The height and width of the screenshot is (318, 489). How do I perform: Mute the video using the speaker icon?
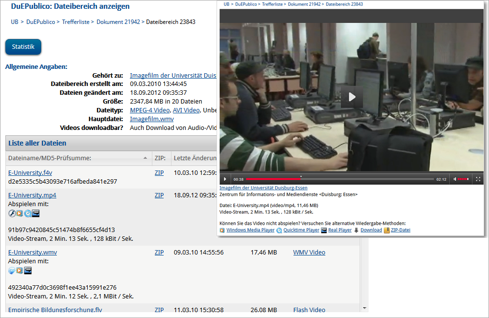[455, 179]
